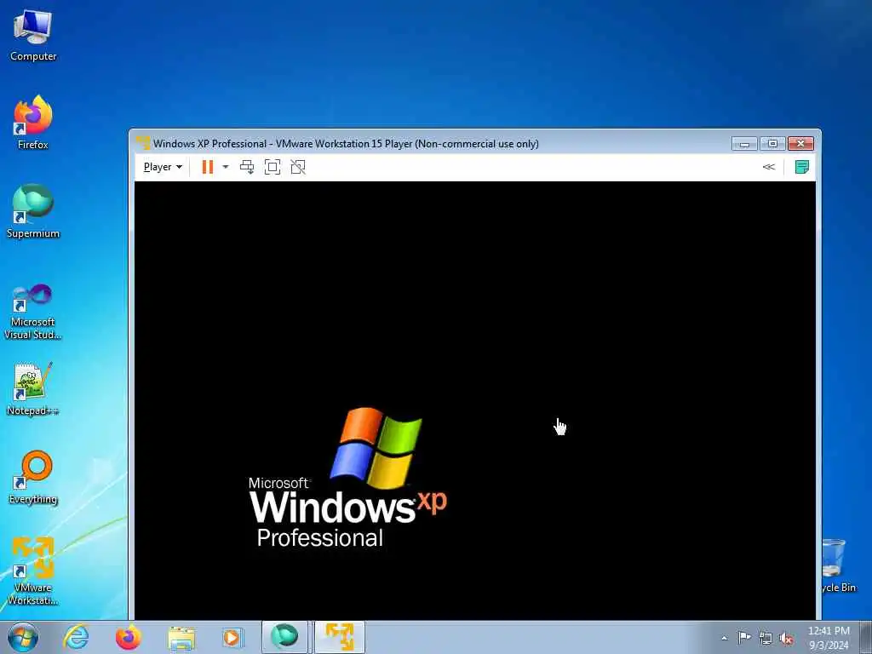The image size is (872, 654).
Task: Open the Player menu in VMware
Action: [x=163, y=167]
